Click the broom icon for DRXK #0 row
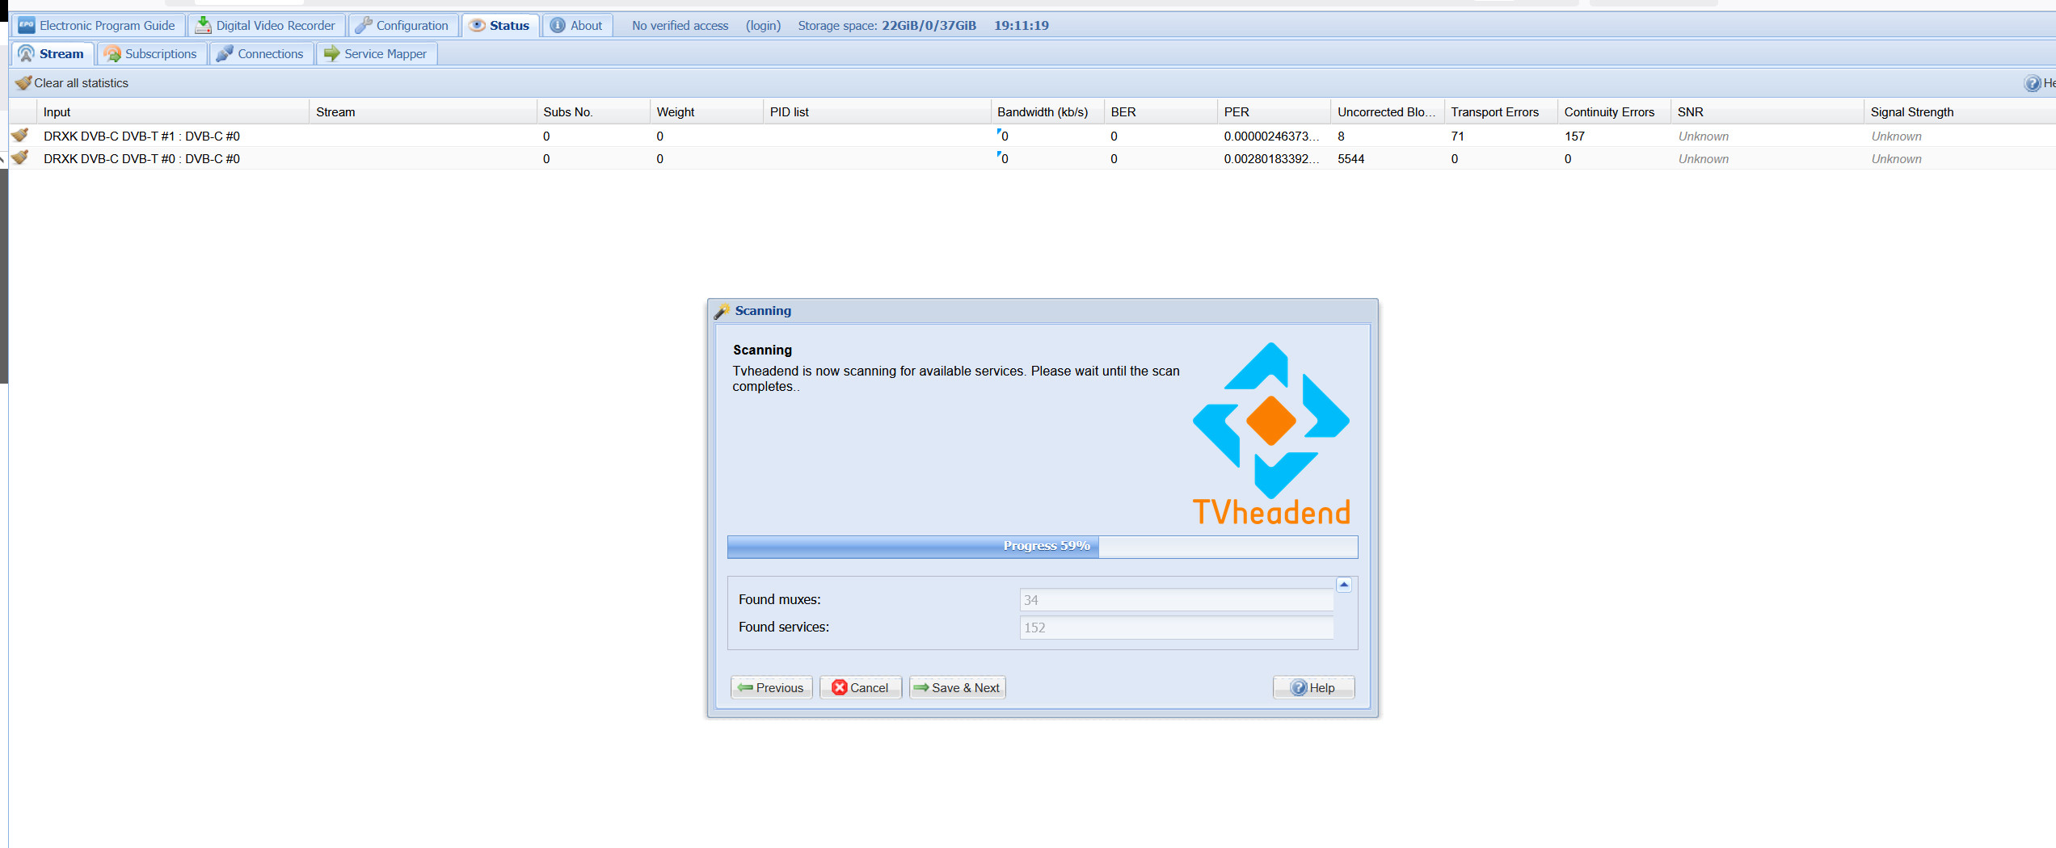This screenshot has height=848, width=2056. (x=20, y=157)
